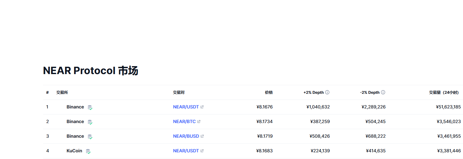
Task: Open the NEAR/BUSD trading pair link
Action: click(186, 136)
